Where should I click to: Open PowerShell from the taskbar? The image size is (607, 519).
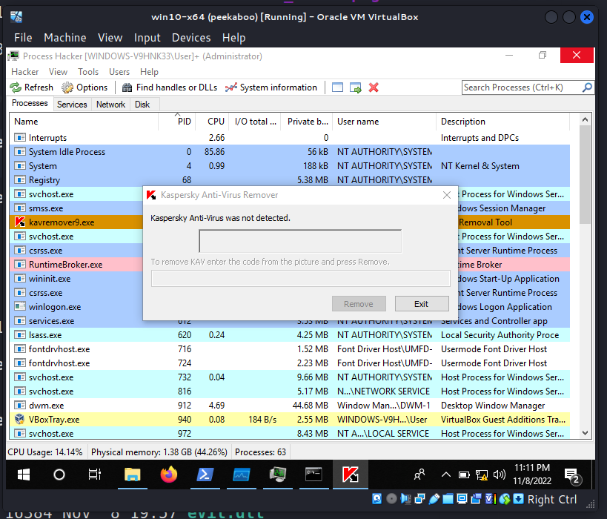point(205,475)
